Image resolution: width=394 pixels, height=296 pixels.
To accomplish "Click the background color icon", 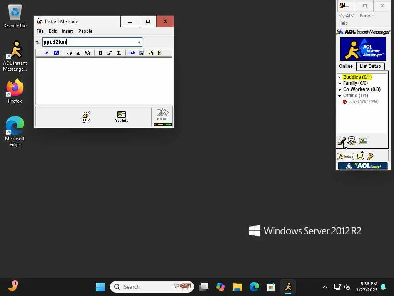I will point(56,53).
